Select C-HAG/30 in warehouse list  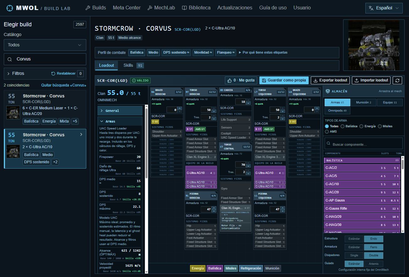pos(362,225)
